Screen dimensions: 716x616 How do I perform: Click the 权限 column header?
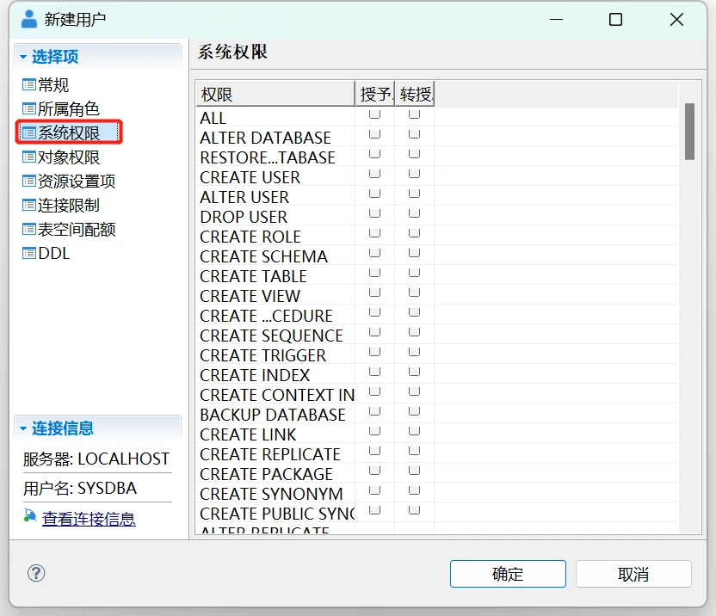[274, 94]
